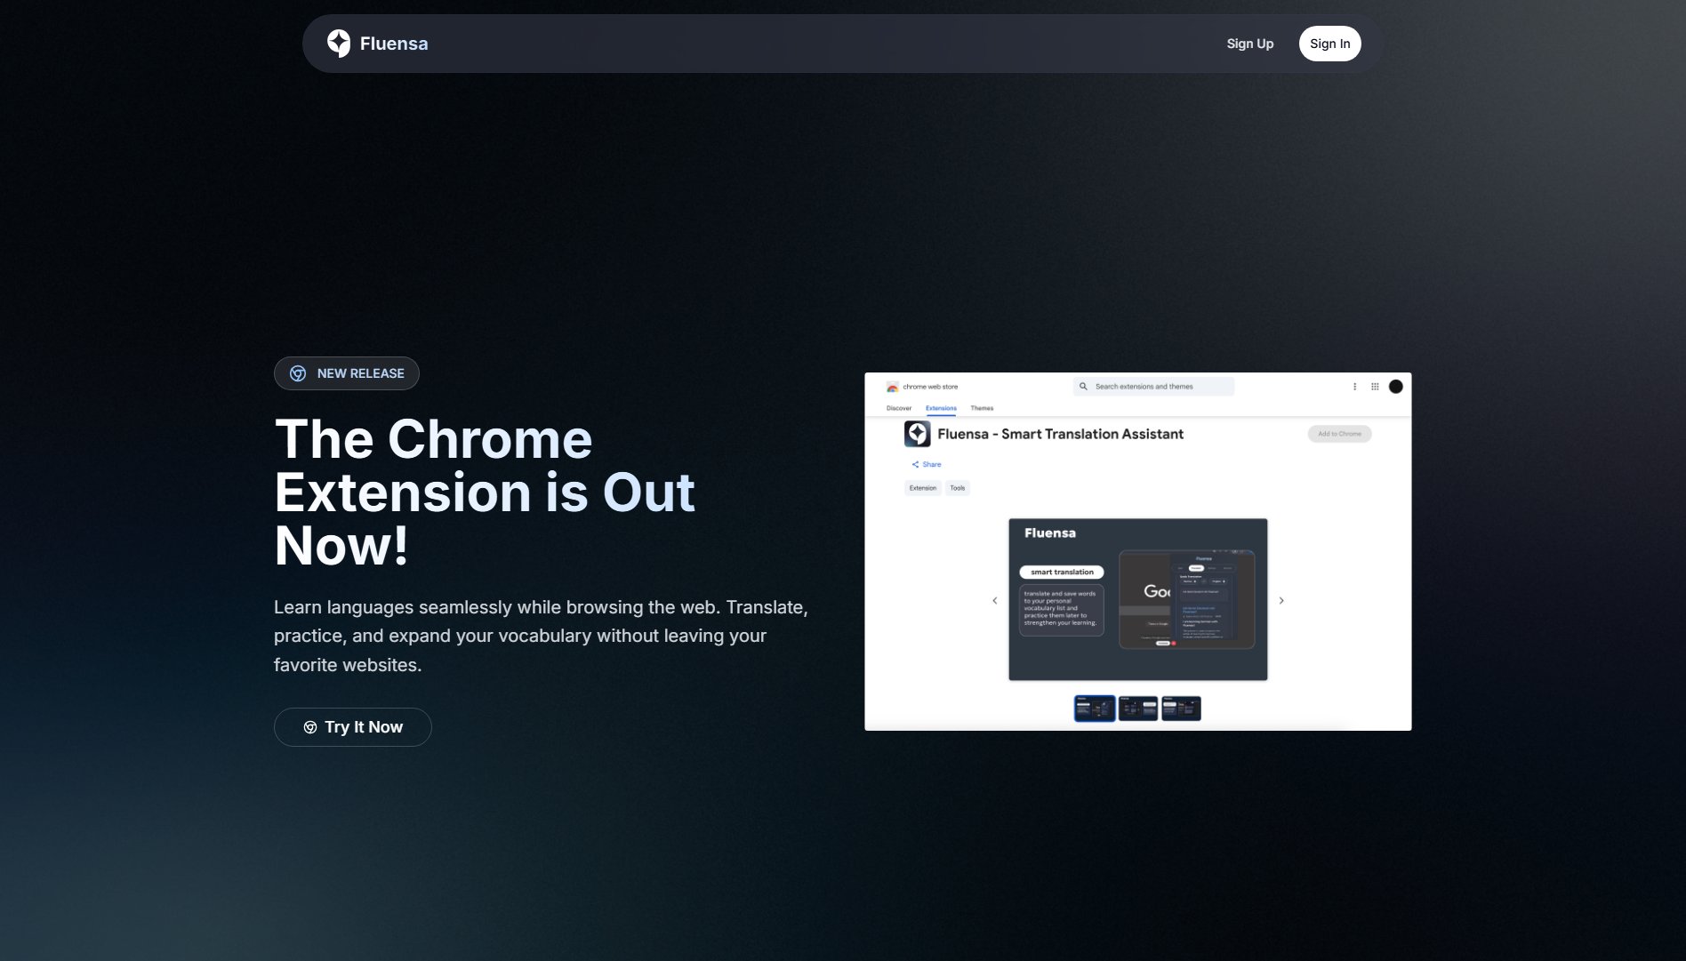Switch to the Discover tab
Image resolution: width=1686 pixels, height=961 pixels.
(x=899, y=408)
